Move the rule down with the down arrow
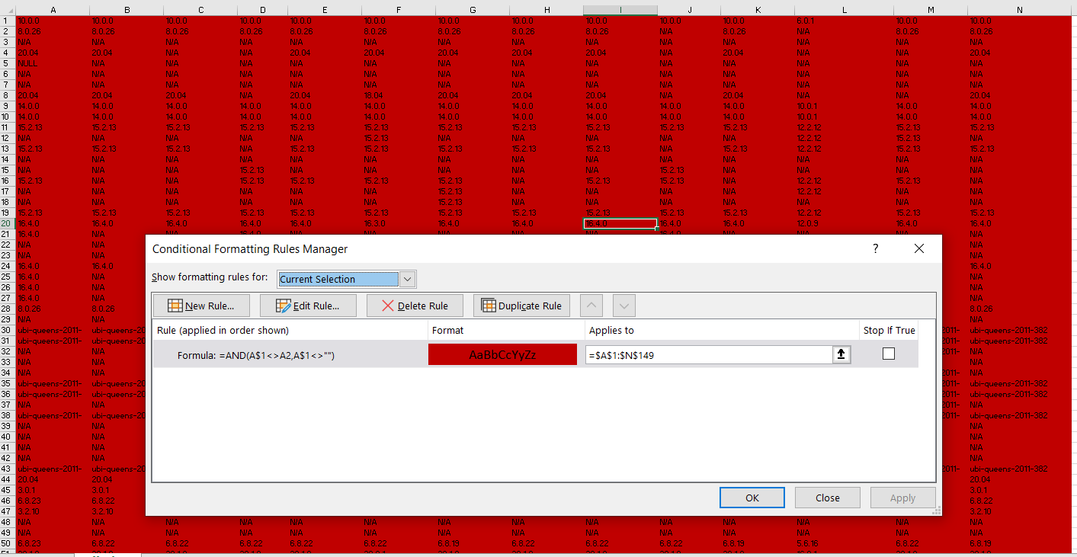Screen dimensions: 1077x557 (624, 306)
